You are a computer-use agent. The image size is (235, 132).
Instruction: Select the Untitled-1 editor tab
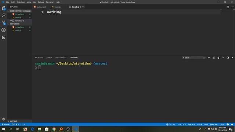coord(76,7)
